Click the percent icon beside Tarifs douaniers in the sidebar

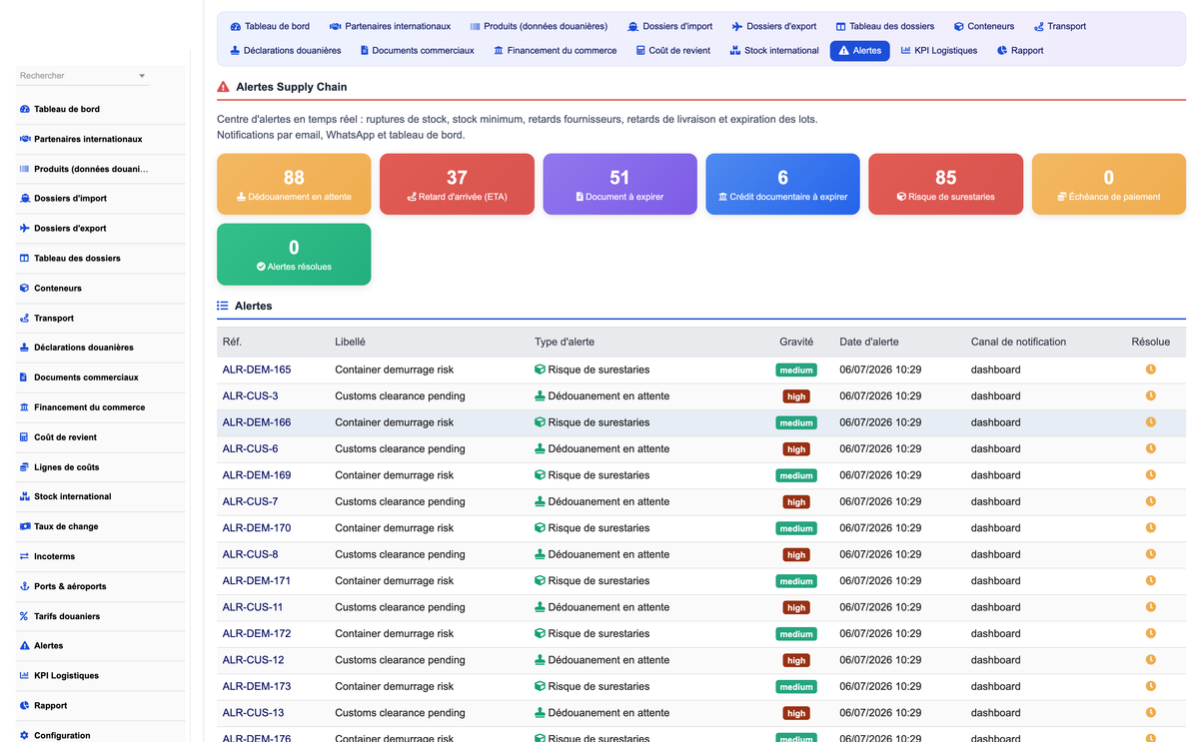24,616
